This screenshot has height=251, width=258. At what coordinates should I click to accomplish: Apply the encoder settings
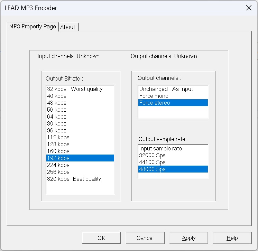(188, 238)
